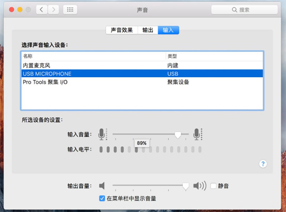Go back with the left arrow button

(x=41, y=10)
